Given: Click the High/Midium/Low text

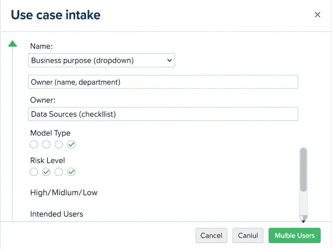Looking at the screenshot, I should coord(64,193).
